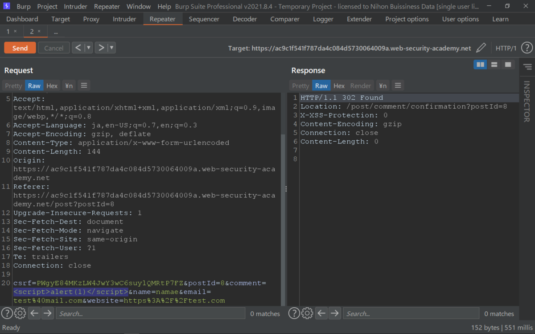Select Repeater request tab 1

8,31
